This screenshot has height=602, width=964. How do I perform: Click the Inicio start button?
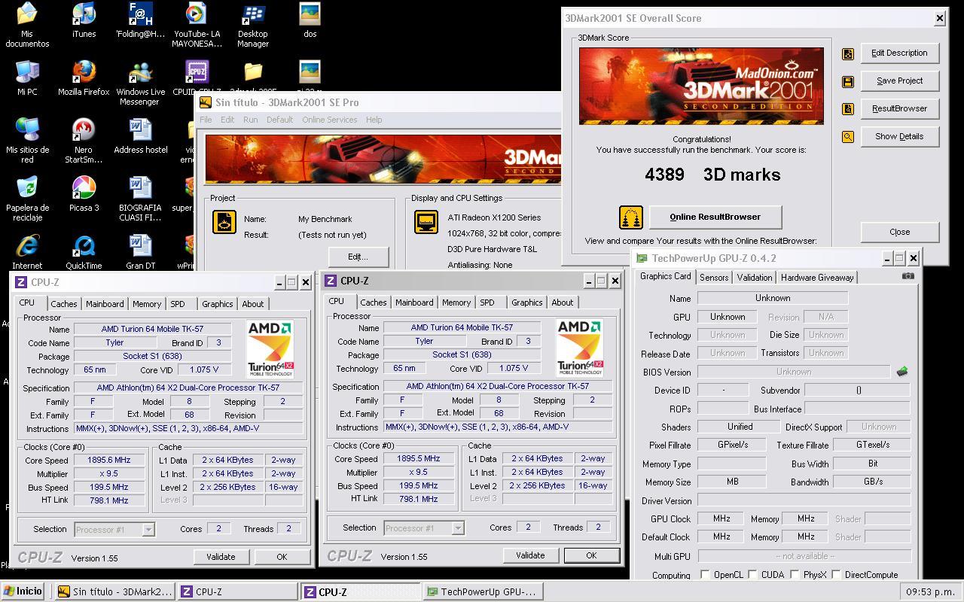(x=23, y=591)
